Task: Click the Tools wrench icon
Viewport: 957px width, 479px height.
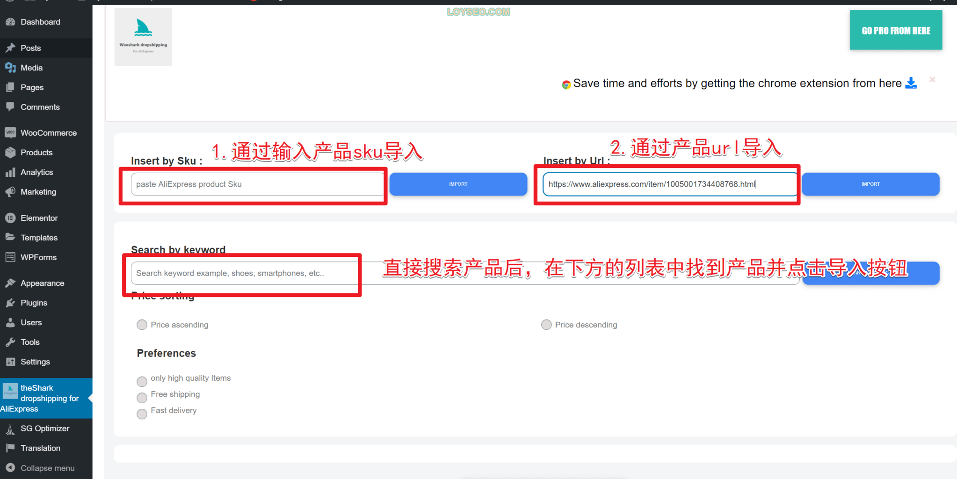Action: 10,342
